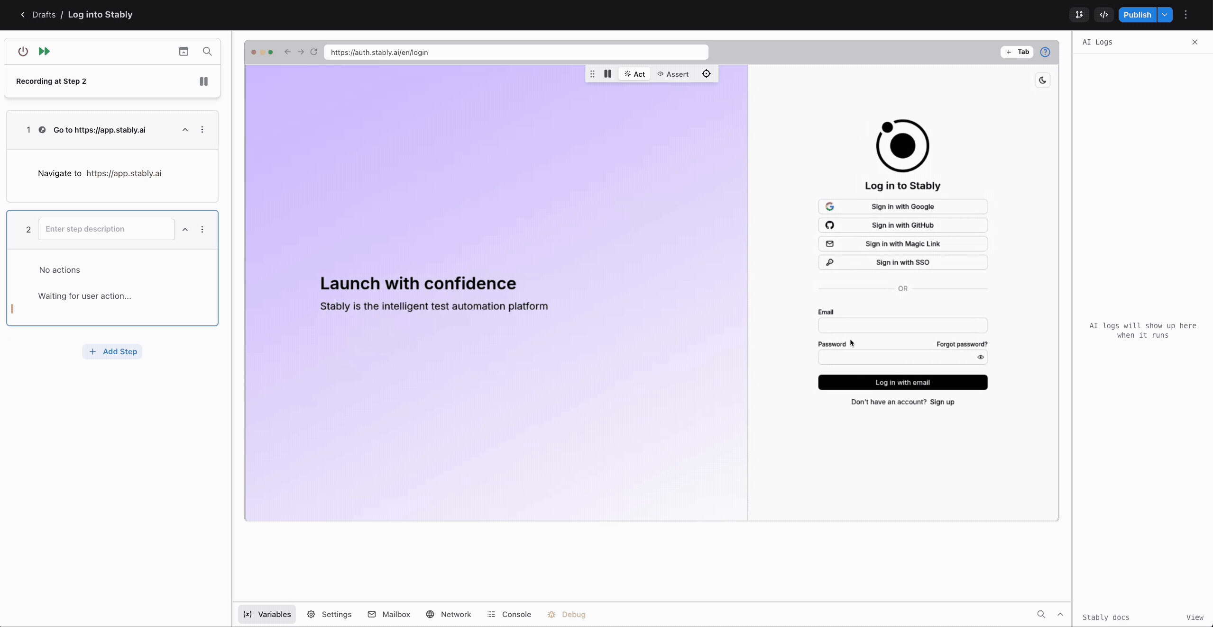Collapse step 1 with its chevron
The width and height of the screenshot is (1213, 627).
click(x=185, y=129)
